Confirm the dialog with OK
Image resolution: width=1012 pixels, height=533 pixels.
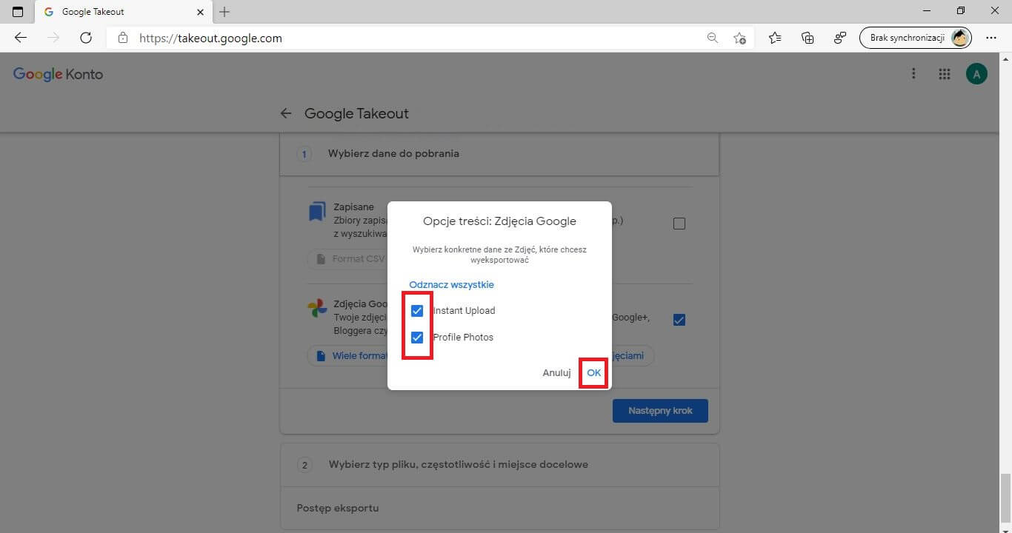click(x=593, y=373)
